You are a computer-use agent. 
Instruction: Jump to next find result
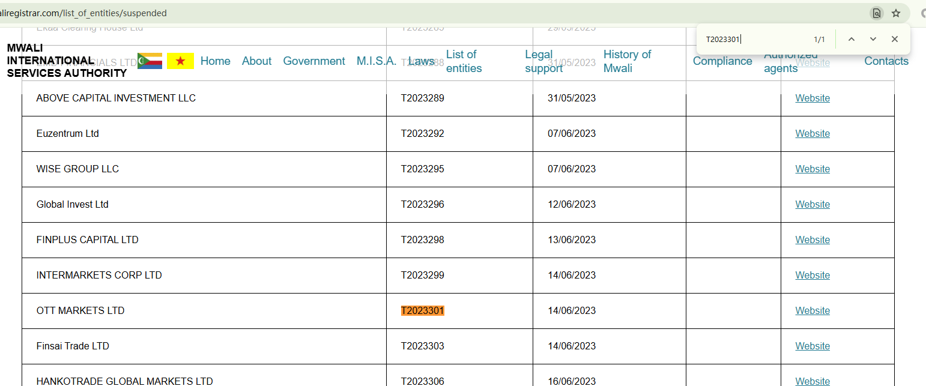click(x=873, y=39)
